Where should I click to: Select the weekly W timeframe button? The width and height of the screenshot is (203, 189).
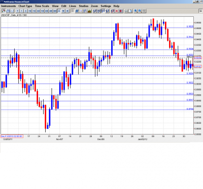(x=63, y=11)
